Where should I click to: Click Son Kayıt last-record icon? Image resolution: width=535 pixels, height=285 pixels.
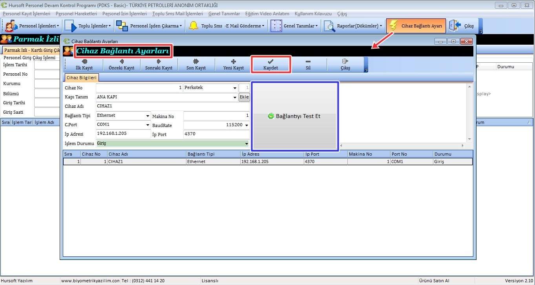196,62
